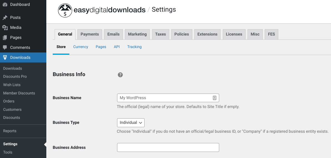
Task: Open the Pages sub-section link
Action: tap(101, 47)
